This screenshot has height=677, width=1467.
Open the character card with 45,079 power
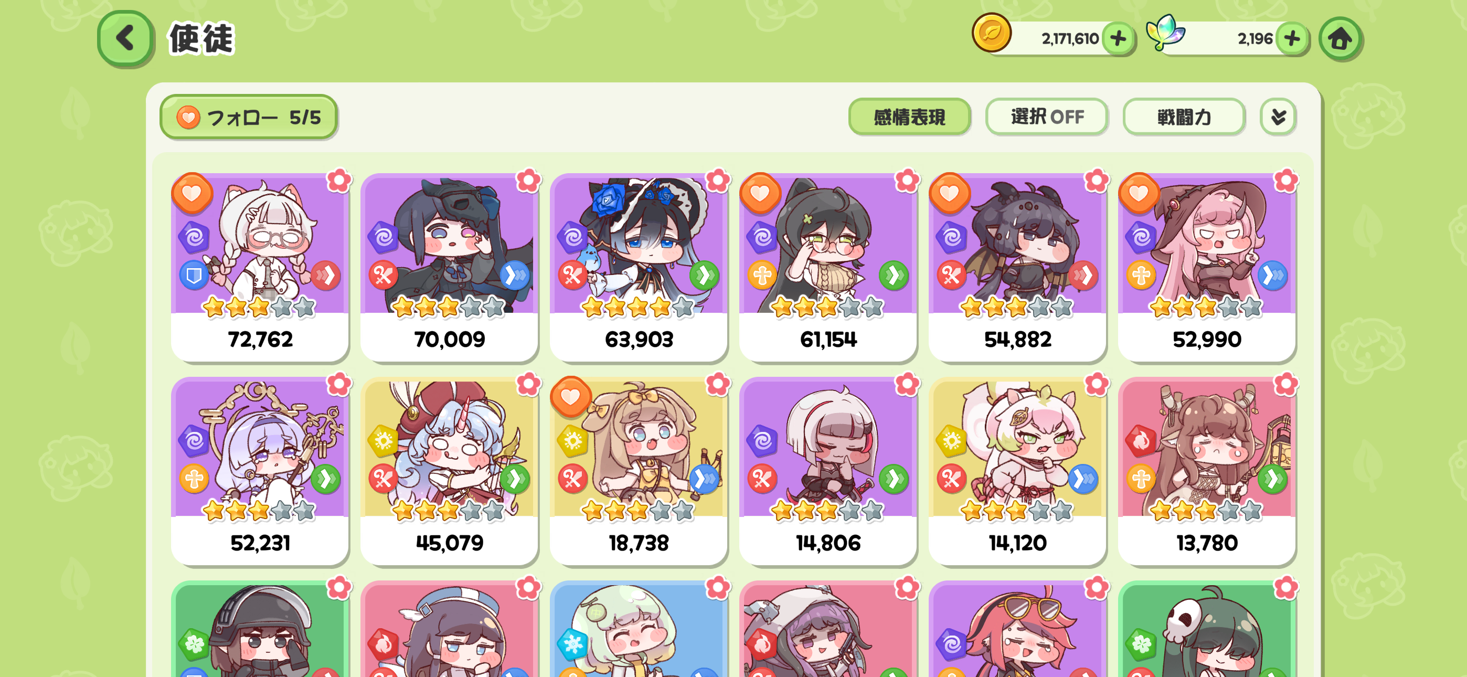[x=449, y=471]
